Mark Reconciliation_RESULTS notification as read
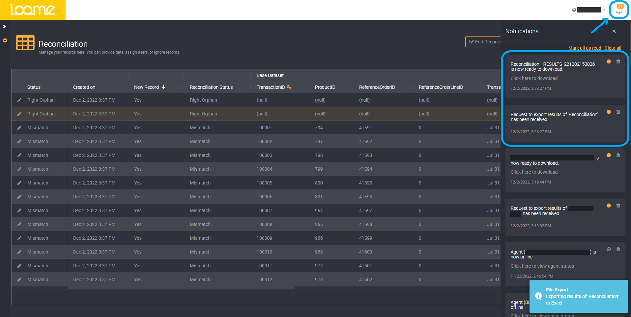Image resolution: width=631 pixels, height=317 pixels. tap(609, 62)
